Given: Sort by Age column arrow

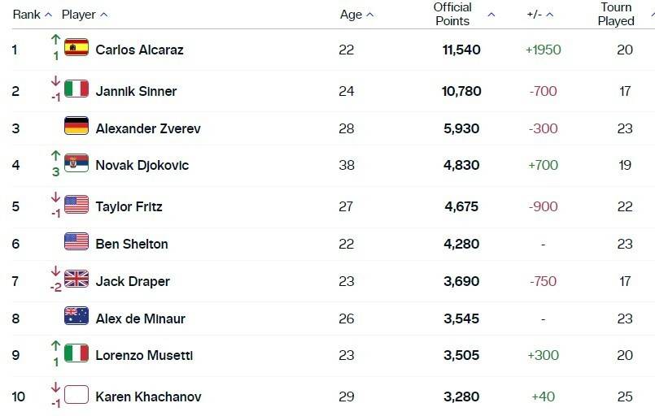Looking at the screenshot, I should pos(370,15).
